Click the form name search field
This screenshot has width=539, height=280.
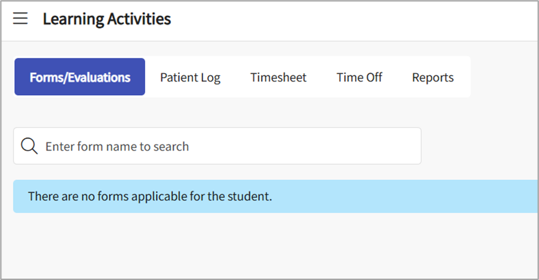pyautogui.click(x=226, y=146)
